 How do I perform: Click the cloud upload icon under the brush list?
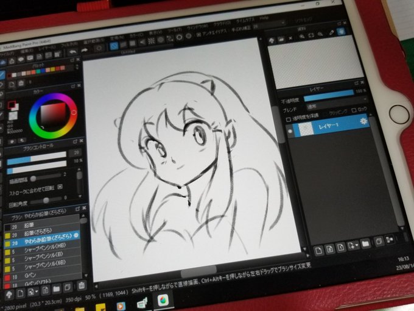click(9, 295)
